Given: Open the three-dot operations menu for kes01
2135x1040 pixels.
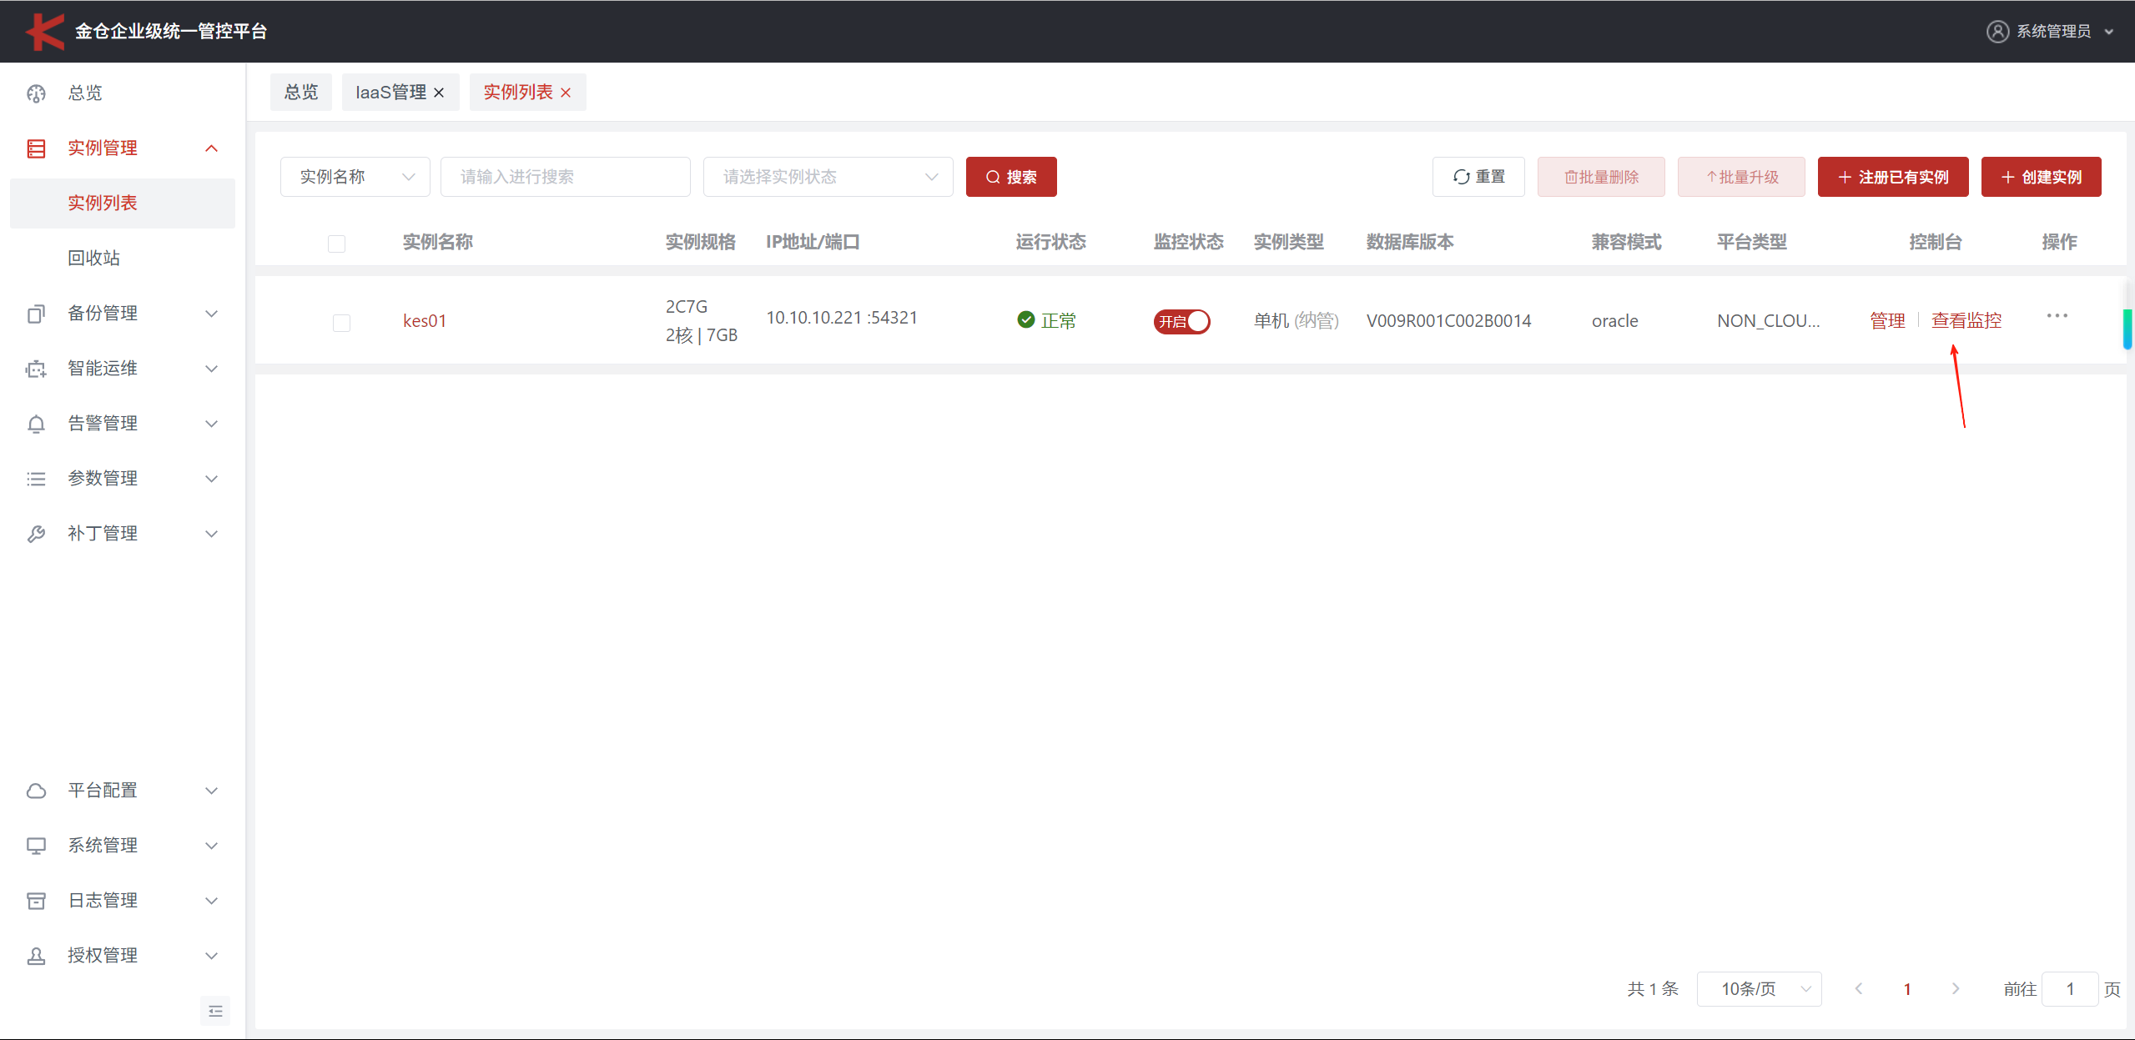Looking at the screenshot, I should point(2057,316).
